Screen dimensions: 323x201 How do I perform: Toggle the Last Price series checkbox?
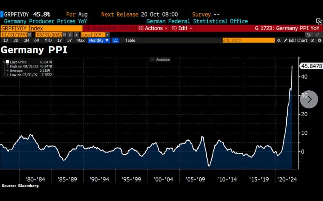click(7, 62)
